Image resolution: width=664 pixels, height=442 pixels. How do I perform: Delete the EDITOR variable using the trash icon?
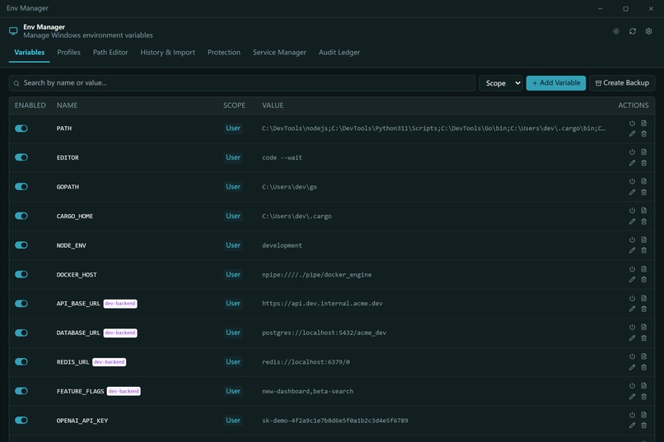(643, 163)
